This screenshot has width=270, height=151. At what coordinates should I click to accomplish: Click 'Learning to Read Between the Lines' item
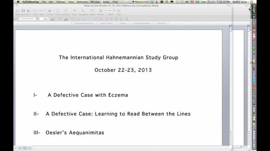coord(143,114)
